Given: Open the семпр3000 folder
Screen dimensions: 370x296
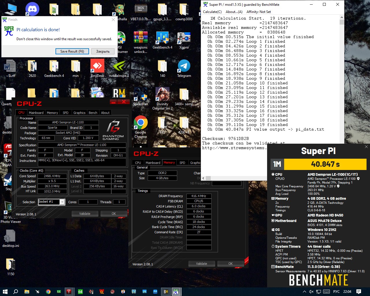Looking at the screenshot, I should [x=184, y=12].
